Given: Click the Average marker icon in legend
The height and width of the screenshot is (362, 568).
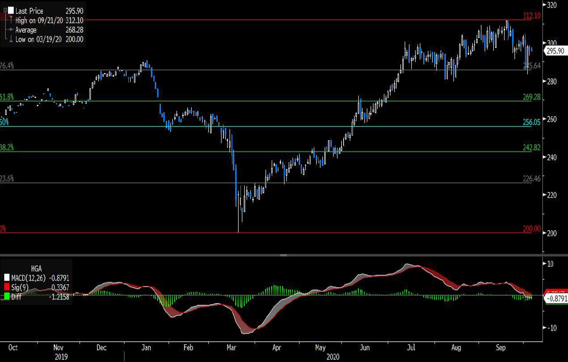Looking at the screenshot, I should click(x=10, y=30).
